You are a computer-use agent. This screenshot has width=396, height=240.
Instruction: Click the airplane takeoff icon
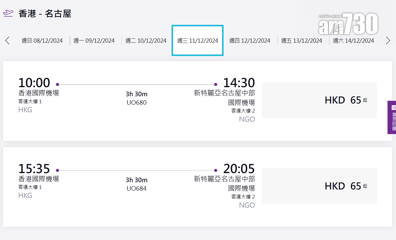coord(8,14)
